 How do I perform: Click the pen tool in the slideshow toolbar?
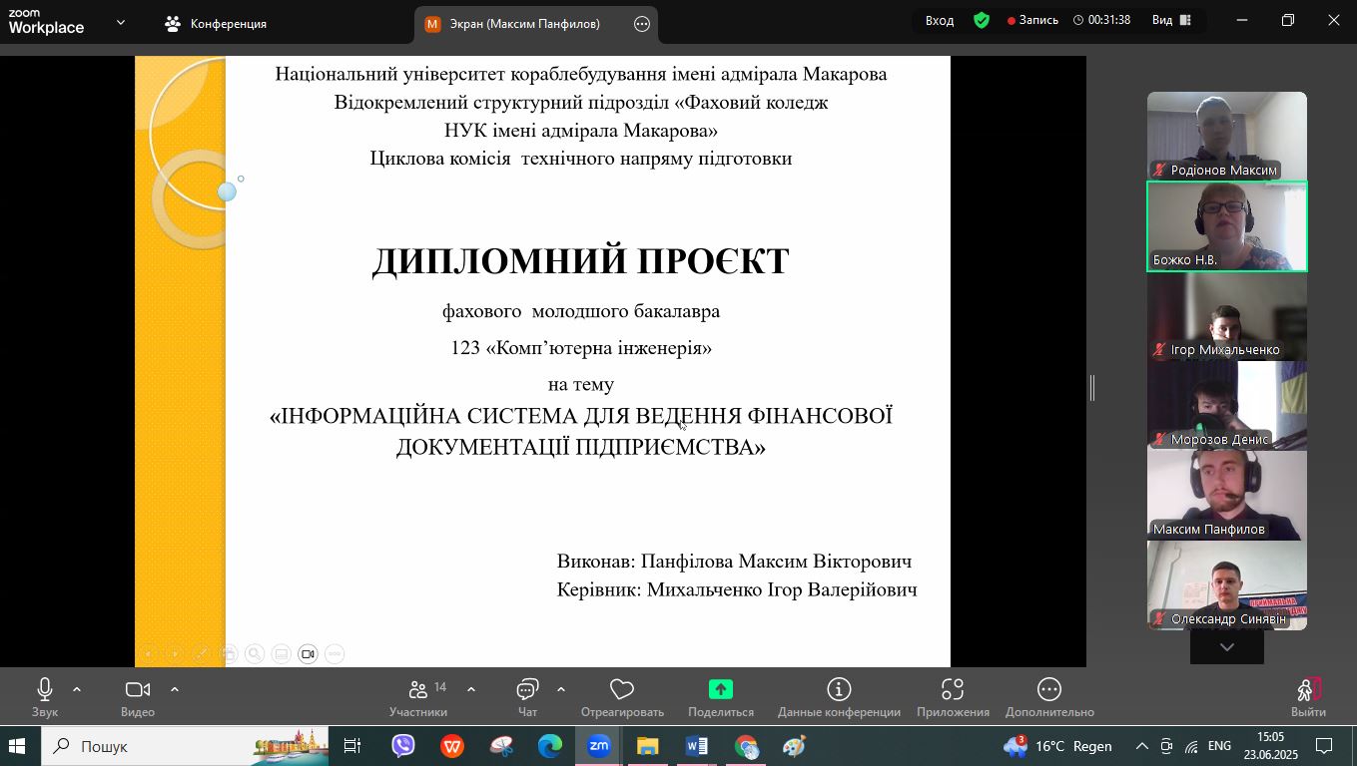pos(201,654)
